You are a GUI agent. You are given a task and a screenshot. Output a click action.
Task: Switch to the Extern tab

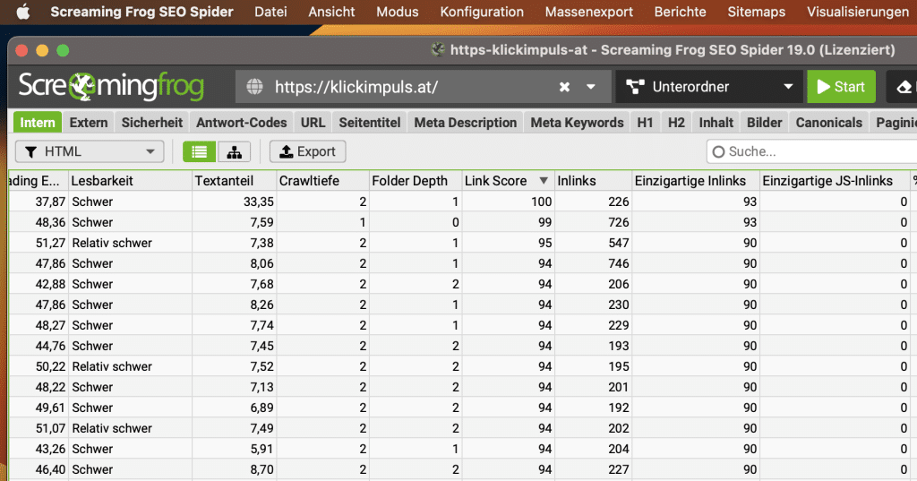point(89,123)
